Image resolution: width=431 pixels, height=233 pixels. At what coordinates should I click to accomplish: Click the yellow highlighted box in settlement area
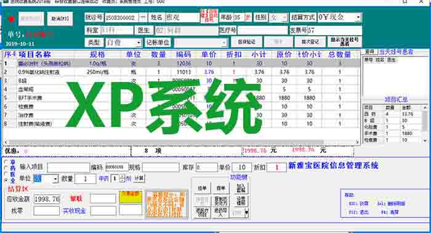(x=131, y=197)
